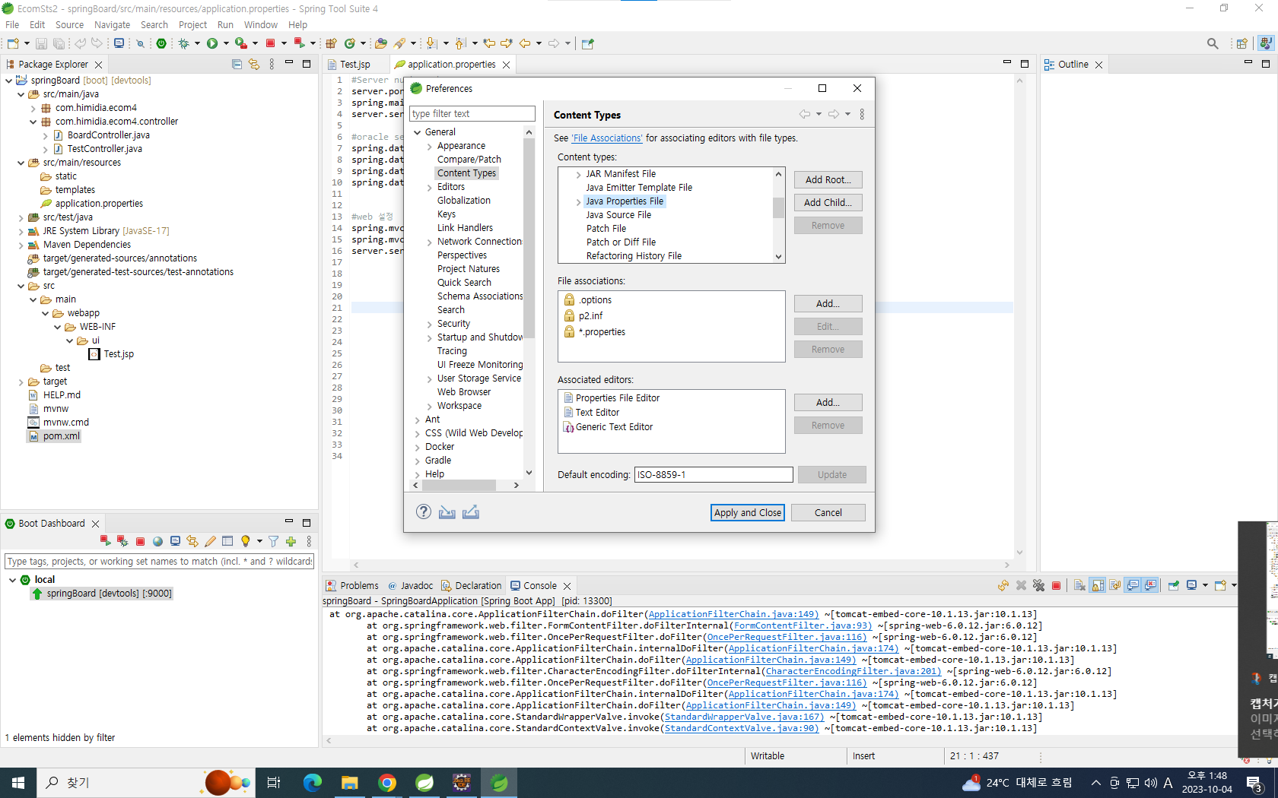Screen dimensions: 1278x798
Task: Click the Boot Dashboard tag filter field
Action: pyautogui.click(x=159, y=562)
